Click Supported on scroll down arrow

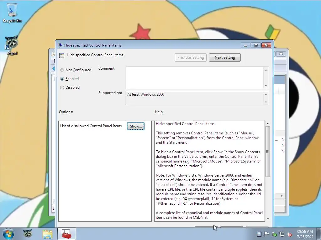(x=266, y=102)
